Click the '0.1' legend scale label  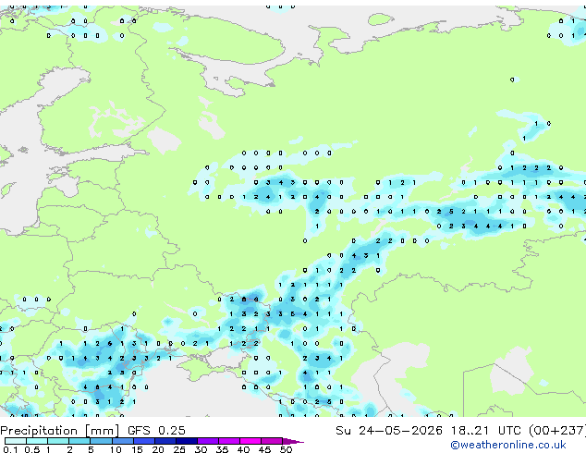coord(10,449)
